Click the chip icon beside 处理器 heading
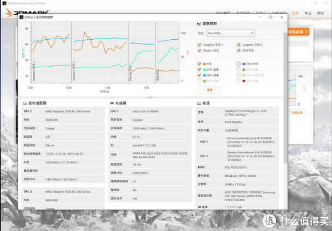Screen dimensions: 332x231 pos(112,103)
